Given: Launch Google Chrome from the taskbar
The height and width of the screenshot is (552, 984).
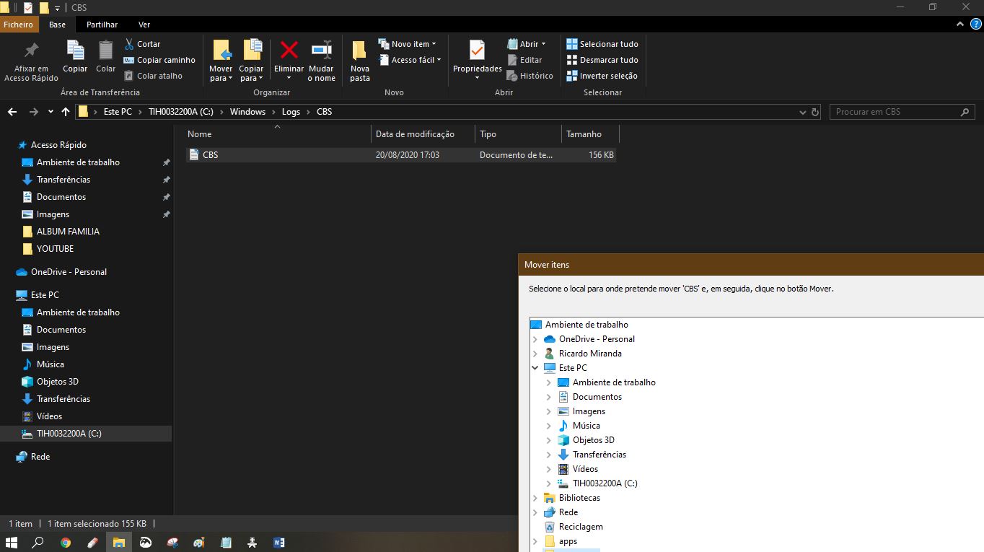Looking at the screenshot, I should pyautogui.click(x=66, y=542).
